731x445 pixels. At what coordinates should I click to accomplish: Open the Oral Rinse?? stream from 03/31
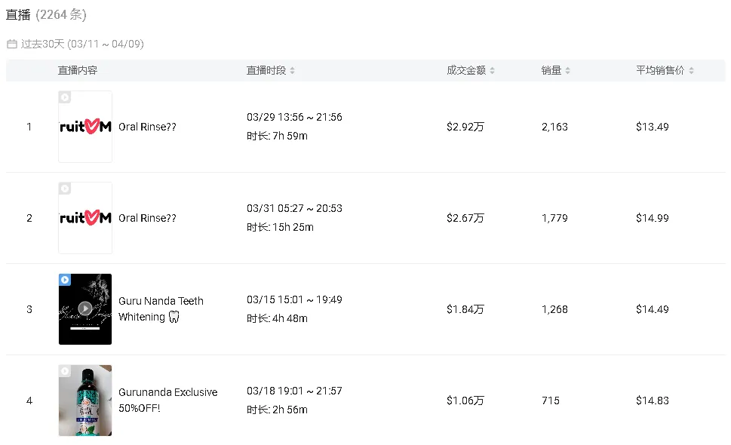(x=147, y=218)
